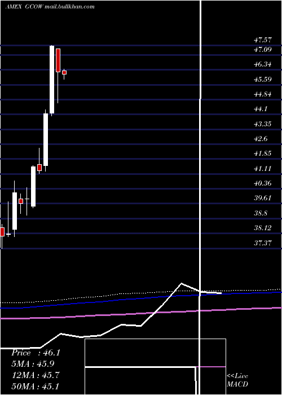Select the tallest white candlestick reaching 47.57
This screenshot has height=395, width=282.
click(52, 80)
